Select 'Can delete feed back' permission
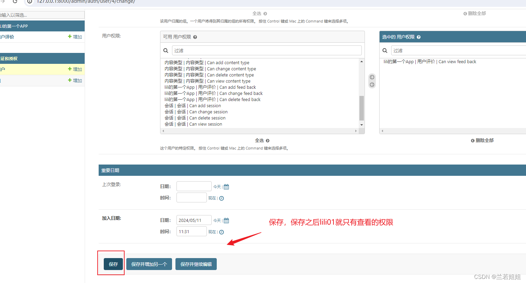526x283 pixels. (212, 100)
